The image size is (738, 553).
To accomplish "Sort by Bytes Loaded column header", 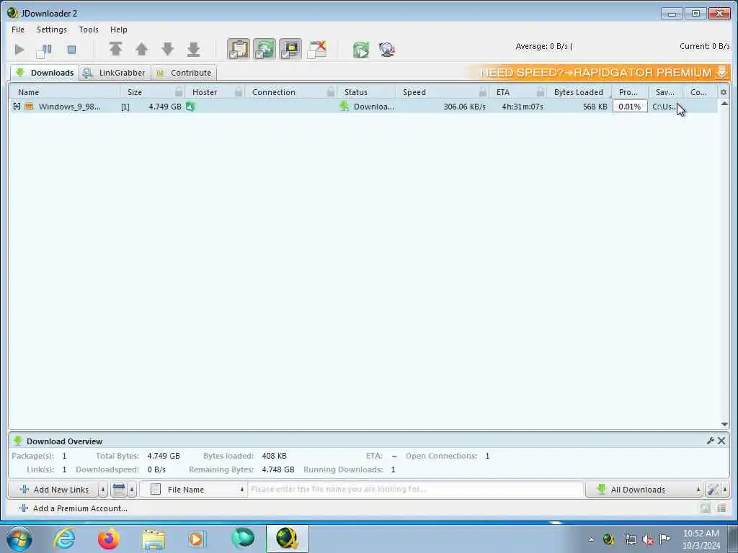I will pos(579,92).
